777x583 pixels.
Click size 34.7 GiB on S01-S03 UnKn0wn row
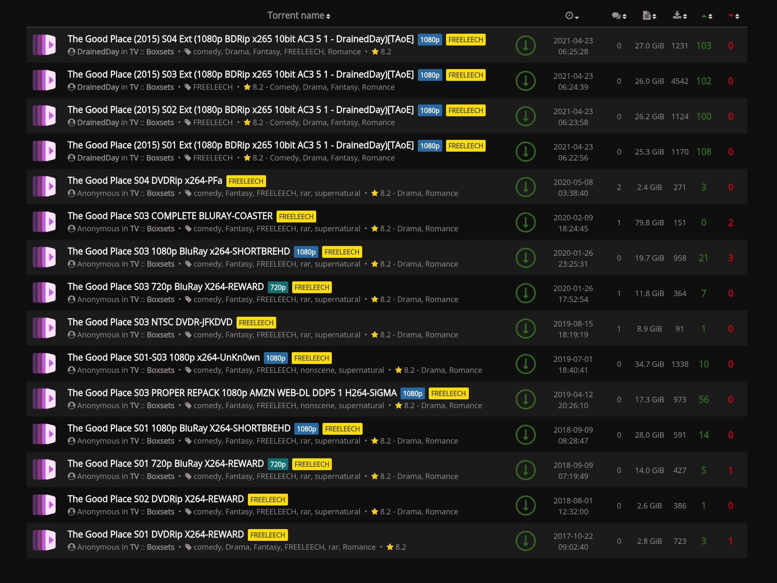point(649,364)
